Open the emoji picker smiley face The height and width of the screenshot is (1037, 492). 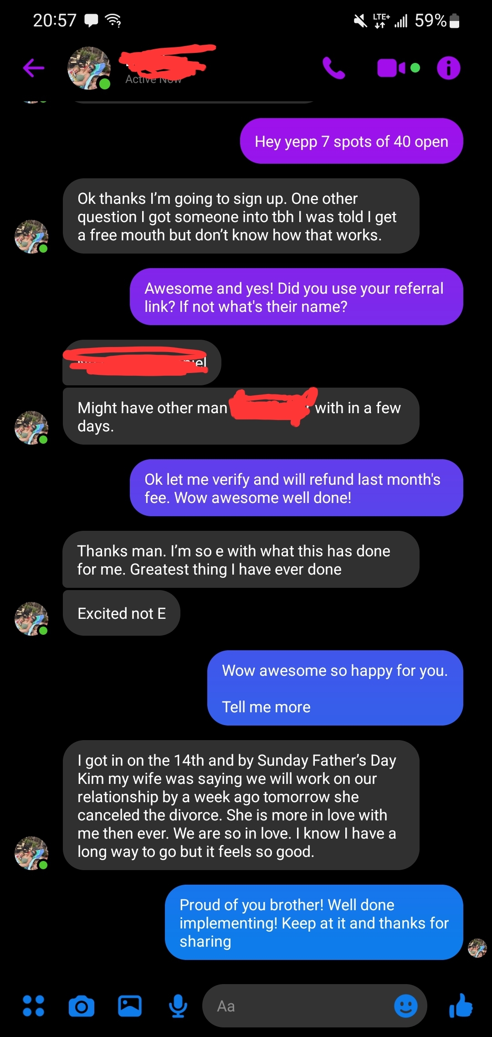pos(405,1006)
